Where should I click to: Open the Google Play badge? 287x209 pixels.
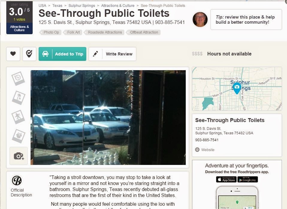point(248,179)
